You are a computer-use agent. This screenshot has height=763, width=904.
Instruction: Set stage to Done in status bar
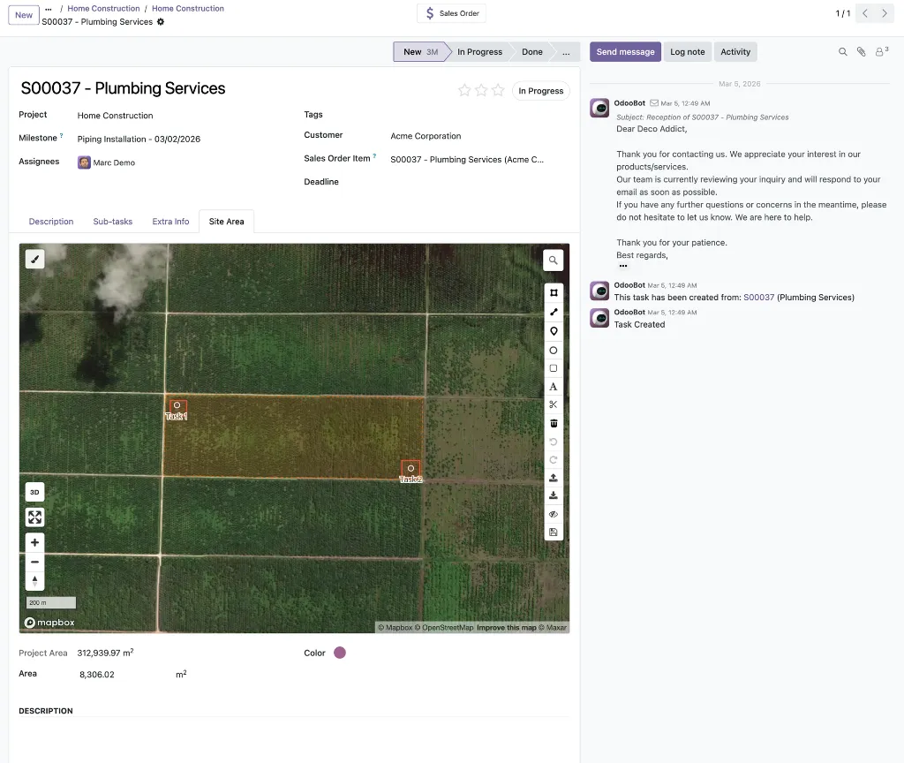pyautogui.click(x=531, y=52)
